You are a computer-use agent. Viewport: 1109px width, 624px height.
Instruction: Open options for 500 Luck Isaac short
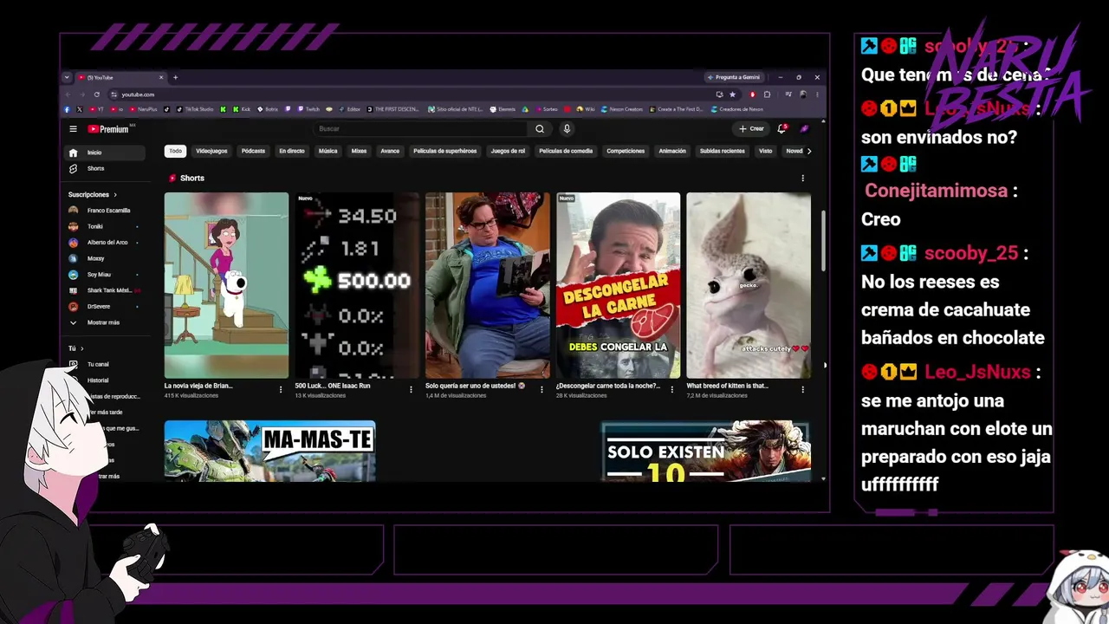(x=411, y=390)
